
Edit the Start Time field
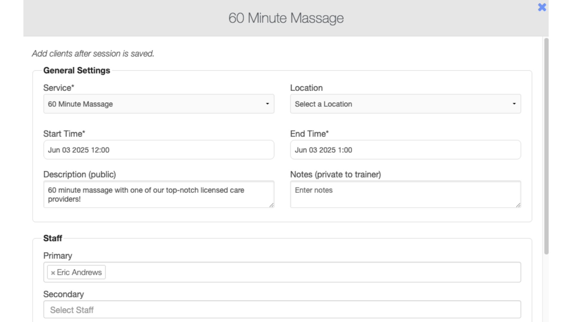click(x=159, y=150)
